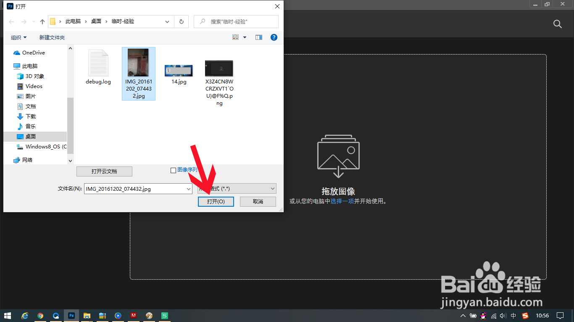Open the views layout icon in dialog toolbar

coord(235,37)
